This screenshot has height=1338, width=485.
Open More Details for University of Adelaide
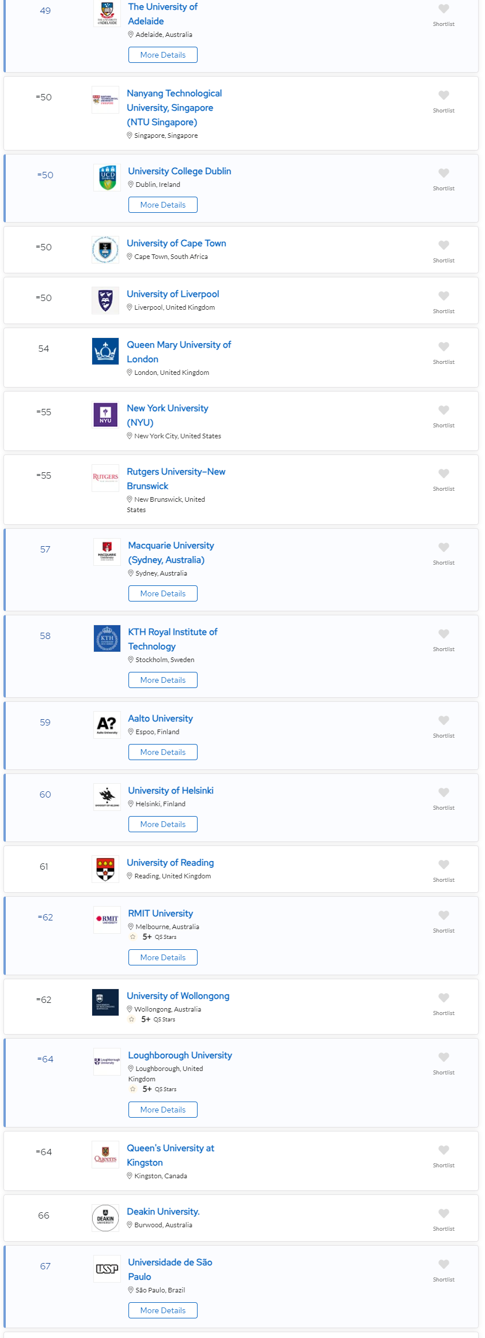[x=163, y=55]
